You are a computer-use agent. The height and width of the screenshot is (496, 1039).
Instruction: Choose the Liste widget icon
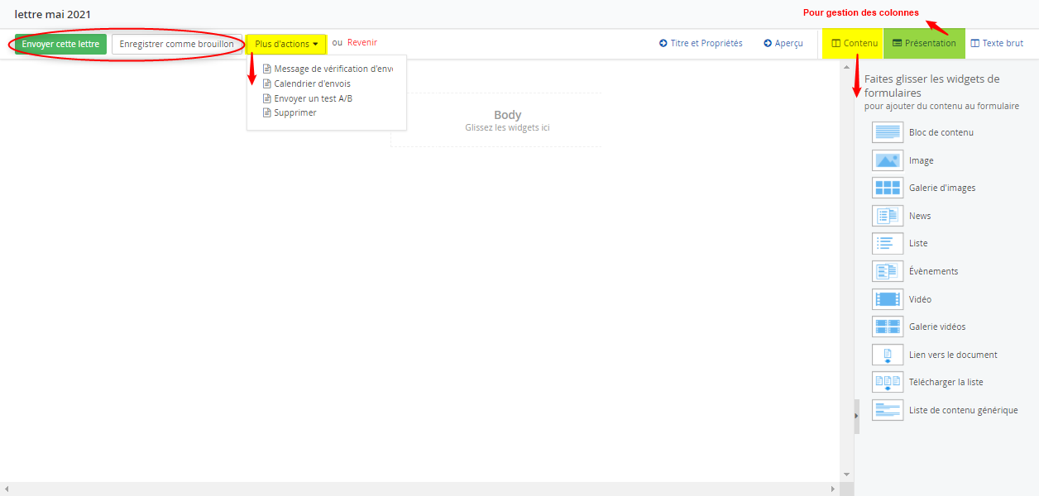888,243
